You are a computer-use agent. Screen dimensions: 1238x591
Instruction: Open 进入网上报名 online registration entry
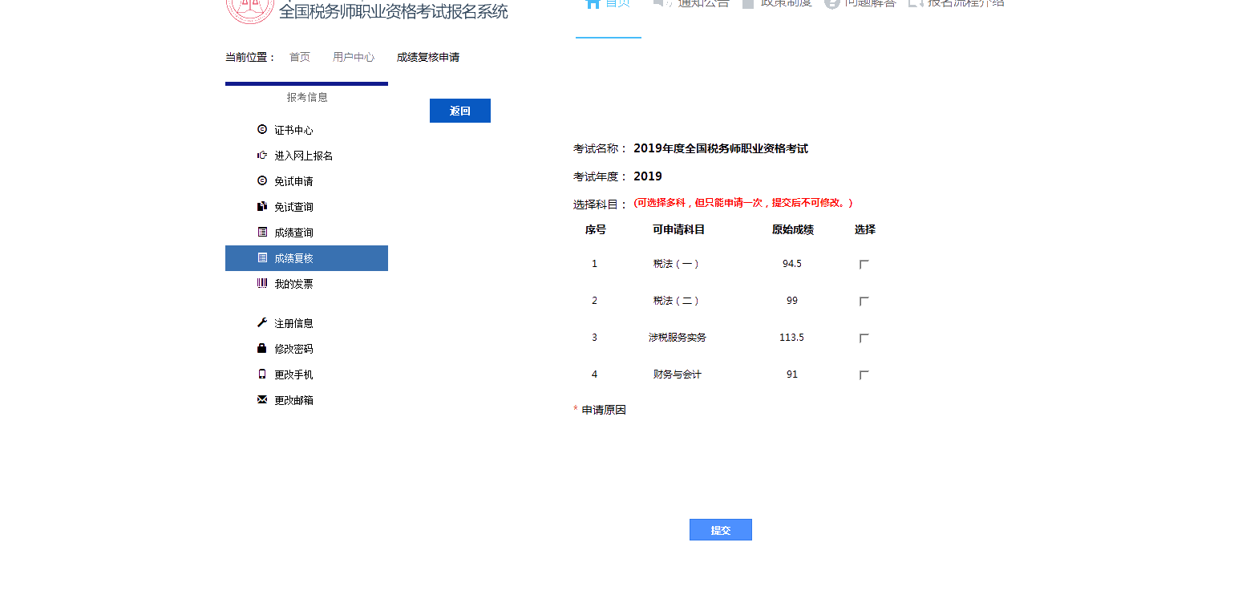261,155
